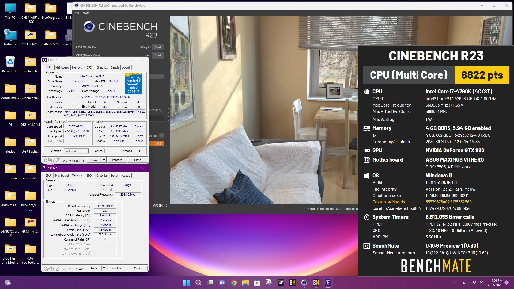Open the NeoProgrammer folder icon
Screen dimensions: 514x289
51,11
